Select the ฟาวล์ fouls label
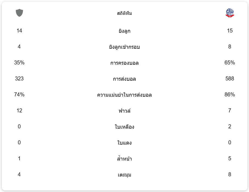 click(124, 111)
